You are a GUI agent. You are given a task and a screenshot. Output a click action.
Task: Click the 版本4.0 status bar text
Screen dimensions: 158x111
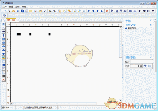5,108
